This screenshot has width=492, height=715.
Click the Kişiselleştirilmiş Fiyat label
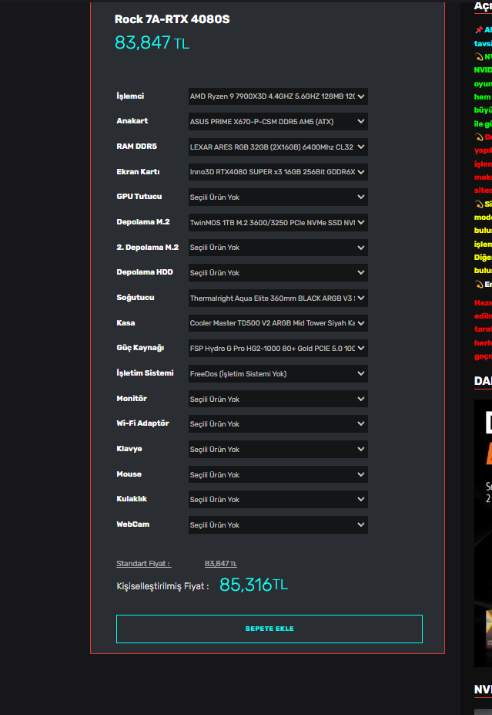[x=162, y=586]
